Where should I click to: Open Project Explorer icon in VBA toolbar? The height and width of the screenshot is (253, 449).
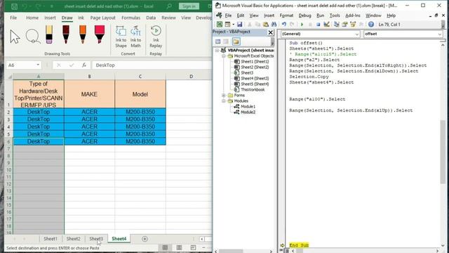(337, 25)
